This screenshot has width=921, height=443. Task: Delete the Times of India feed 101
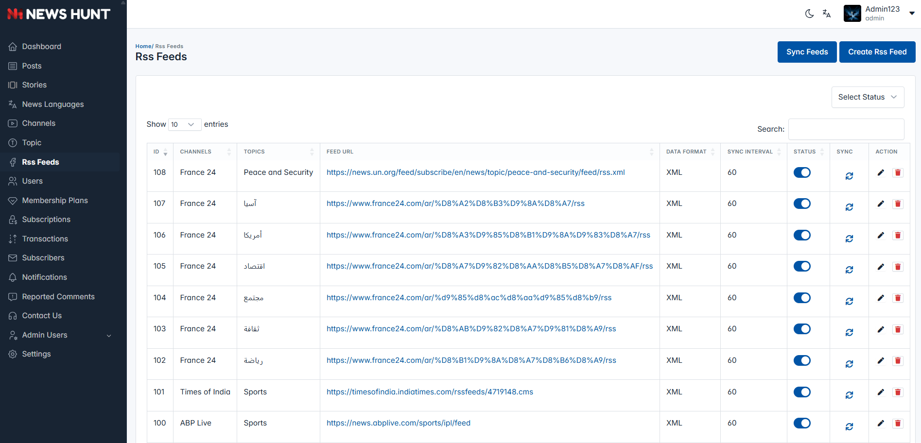pyautogui.click(x=898, y=392)
